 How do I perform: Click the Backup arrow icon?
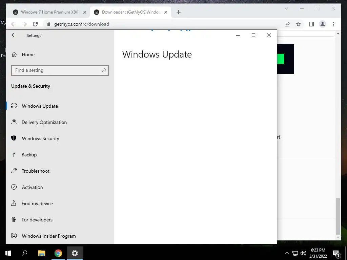click(14, 154)
